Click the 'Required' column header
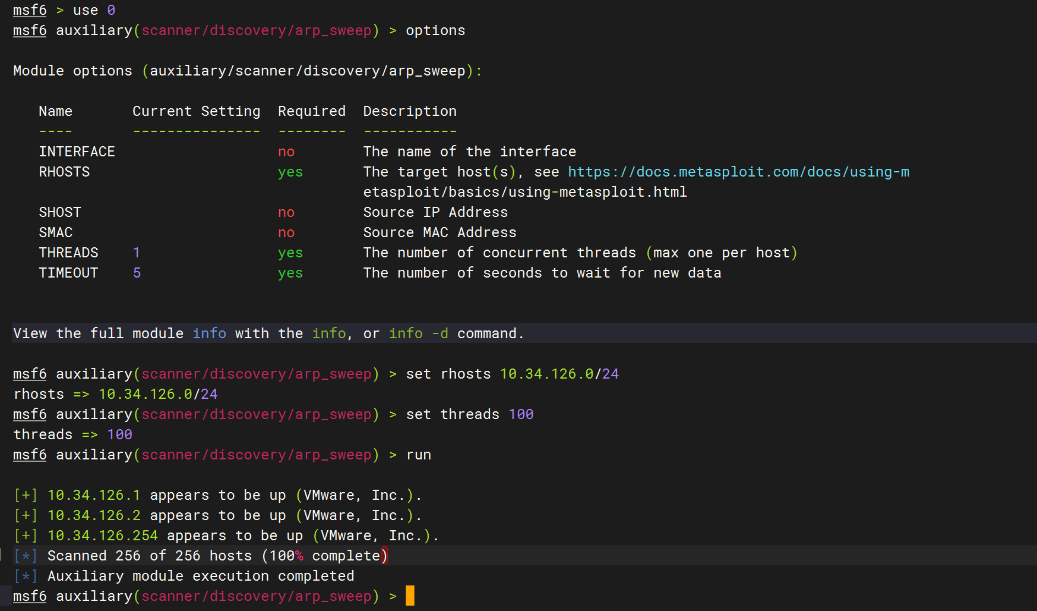Viewport: 1037px width, 611px height. pyautogui.click(x=312, y=111)
